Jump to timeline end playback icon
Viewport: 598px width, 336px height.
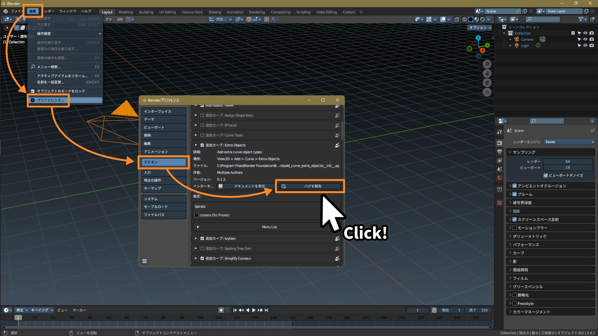(266, 310)
